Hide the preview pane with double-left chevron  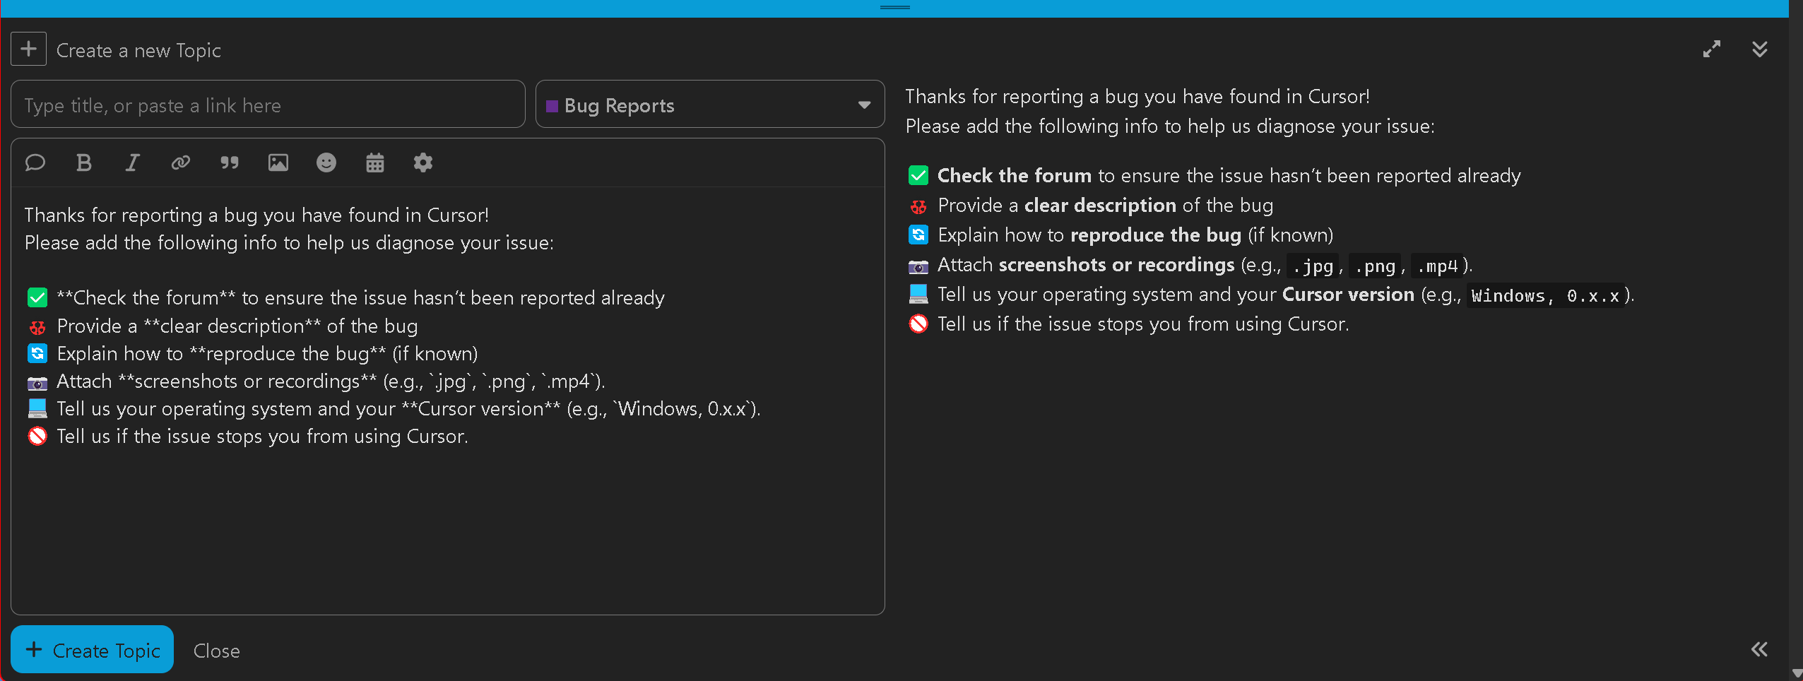coord(1759,649)
